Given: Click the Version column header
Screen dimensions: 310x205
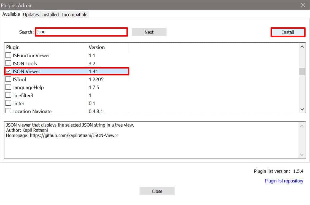Looking at the screenshot, I should click(97, 47).
